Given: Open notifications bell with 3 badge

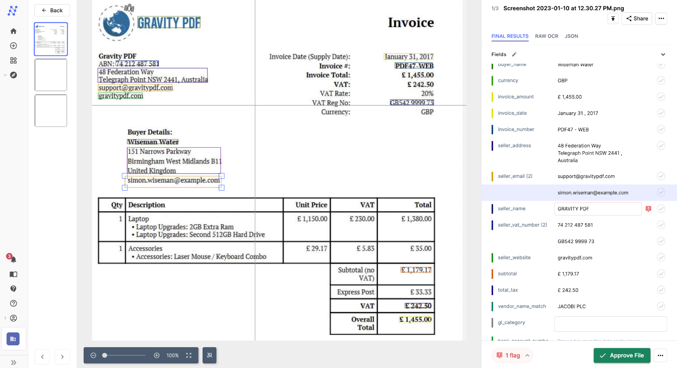Looking at the screenshot, I should 13,259.
